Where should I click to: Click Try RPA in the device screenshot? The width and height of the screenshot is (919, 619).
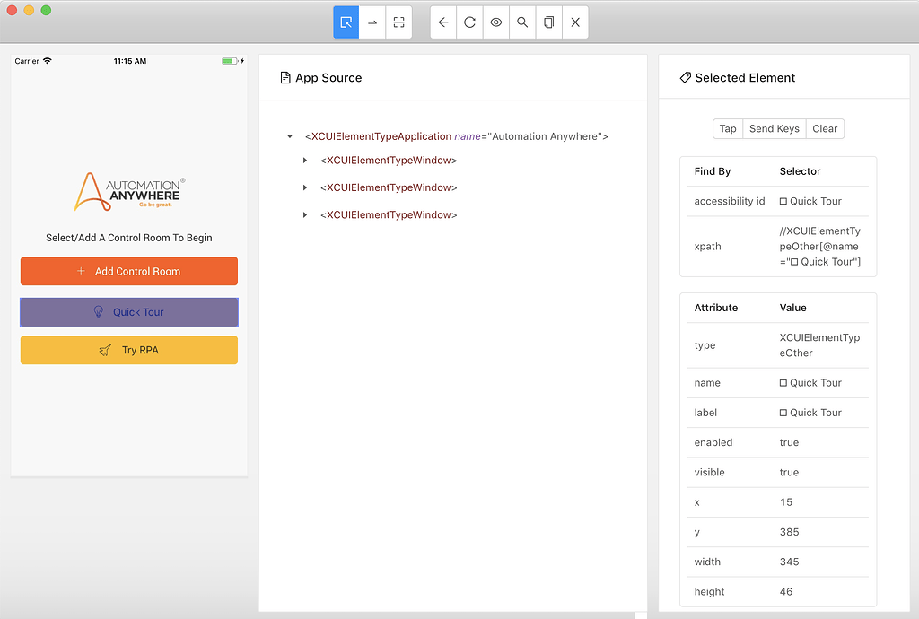coord(128,350)
